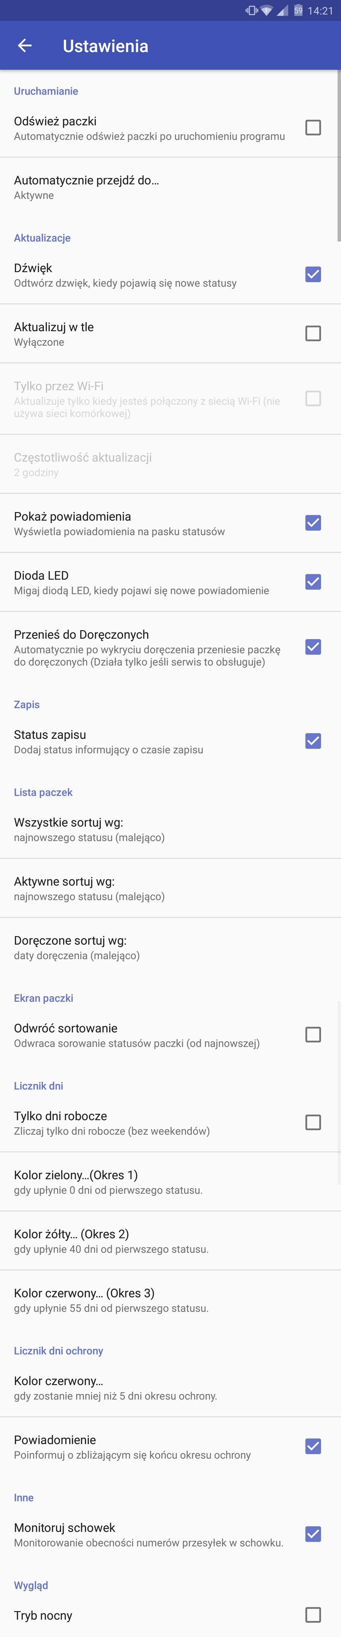This screenshot has height=1637, width=341.
Task: Tap the Wi-Fi status bar icon
Action: point(267,10)
